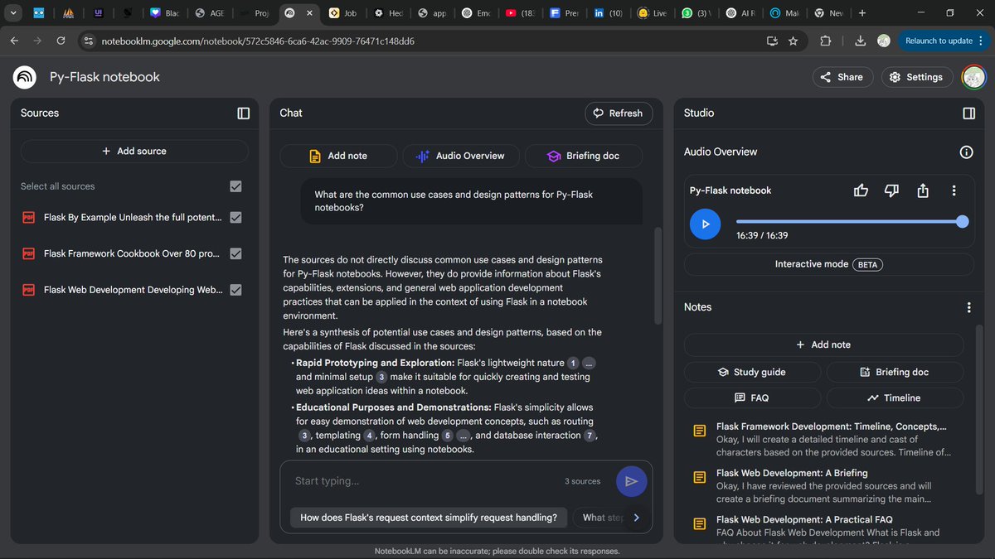
Task: Bookmark this page with star icon
Action: click(x=793, y=41)
